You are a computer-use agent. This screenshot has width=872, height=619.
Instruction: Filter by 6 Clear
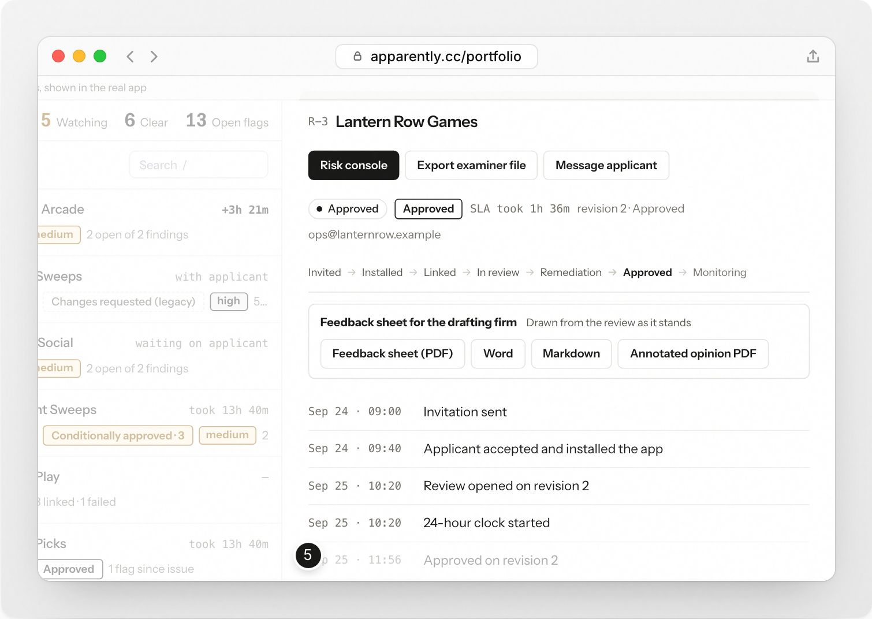click(x=146, y=121)
